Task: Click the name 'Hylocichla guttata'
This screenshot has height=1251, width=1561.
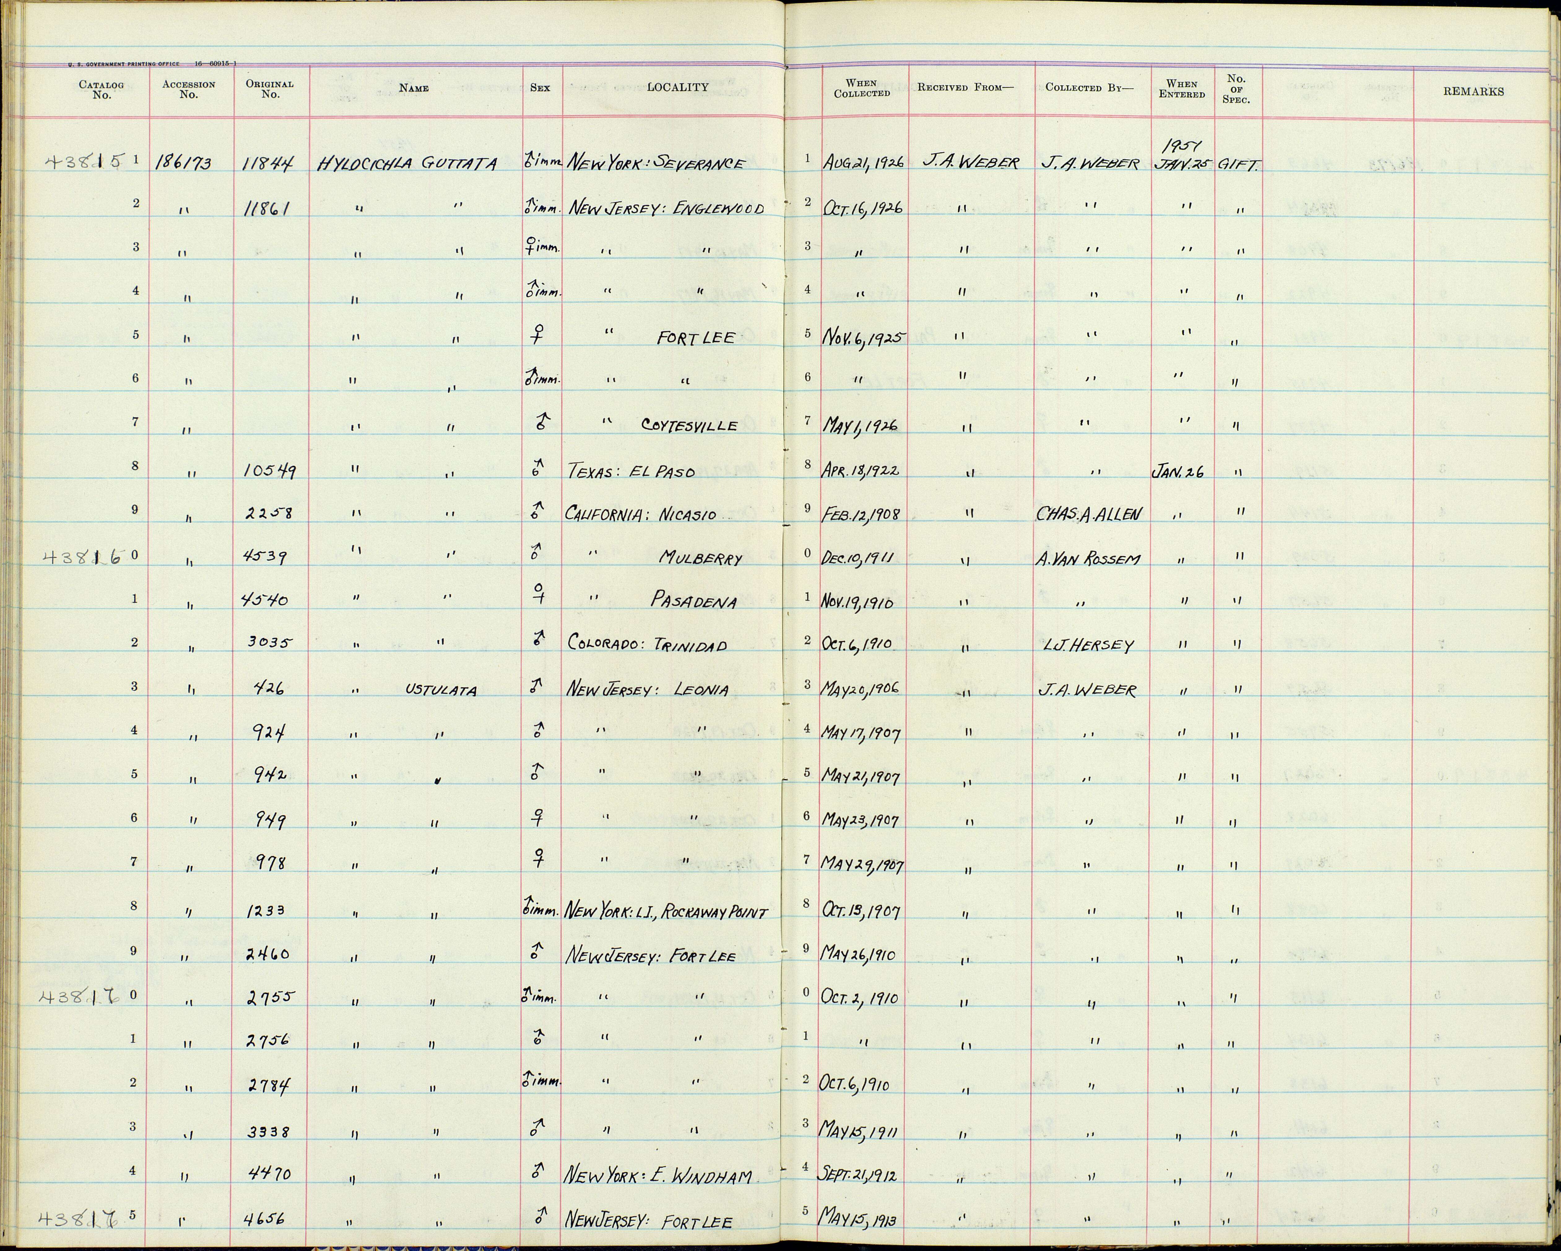Action: point(408,164)
